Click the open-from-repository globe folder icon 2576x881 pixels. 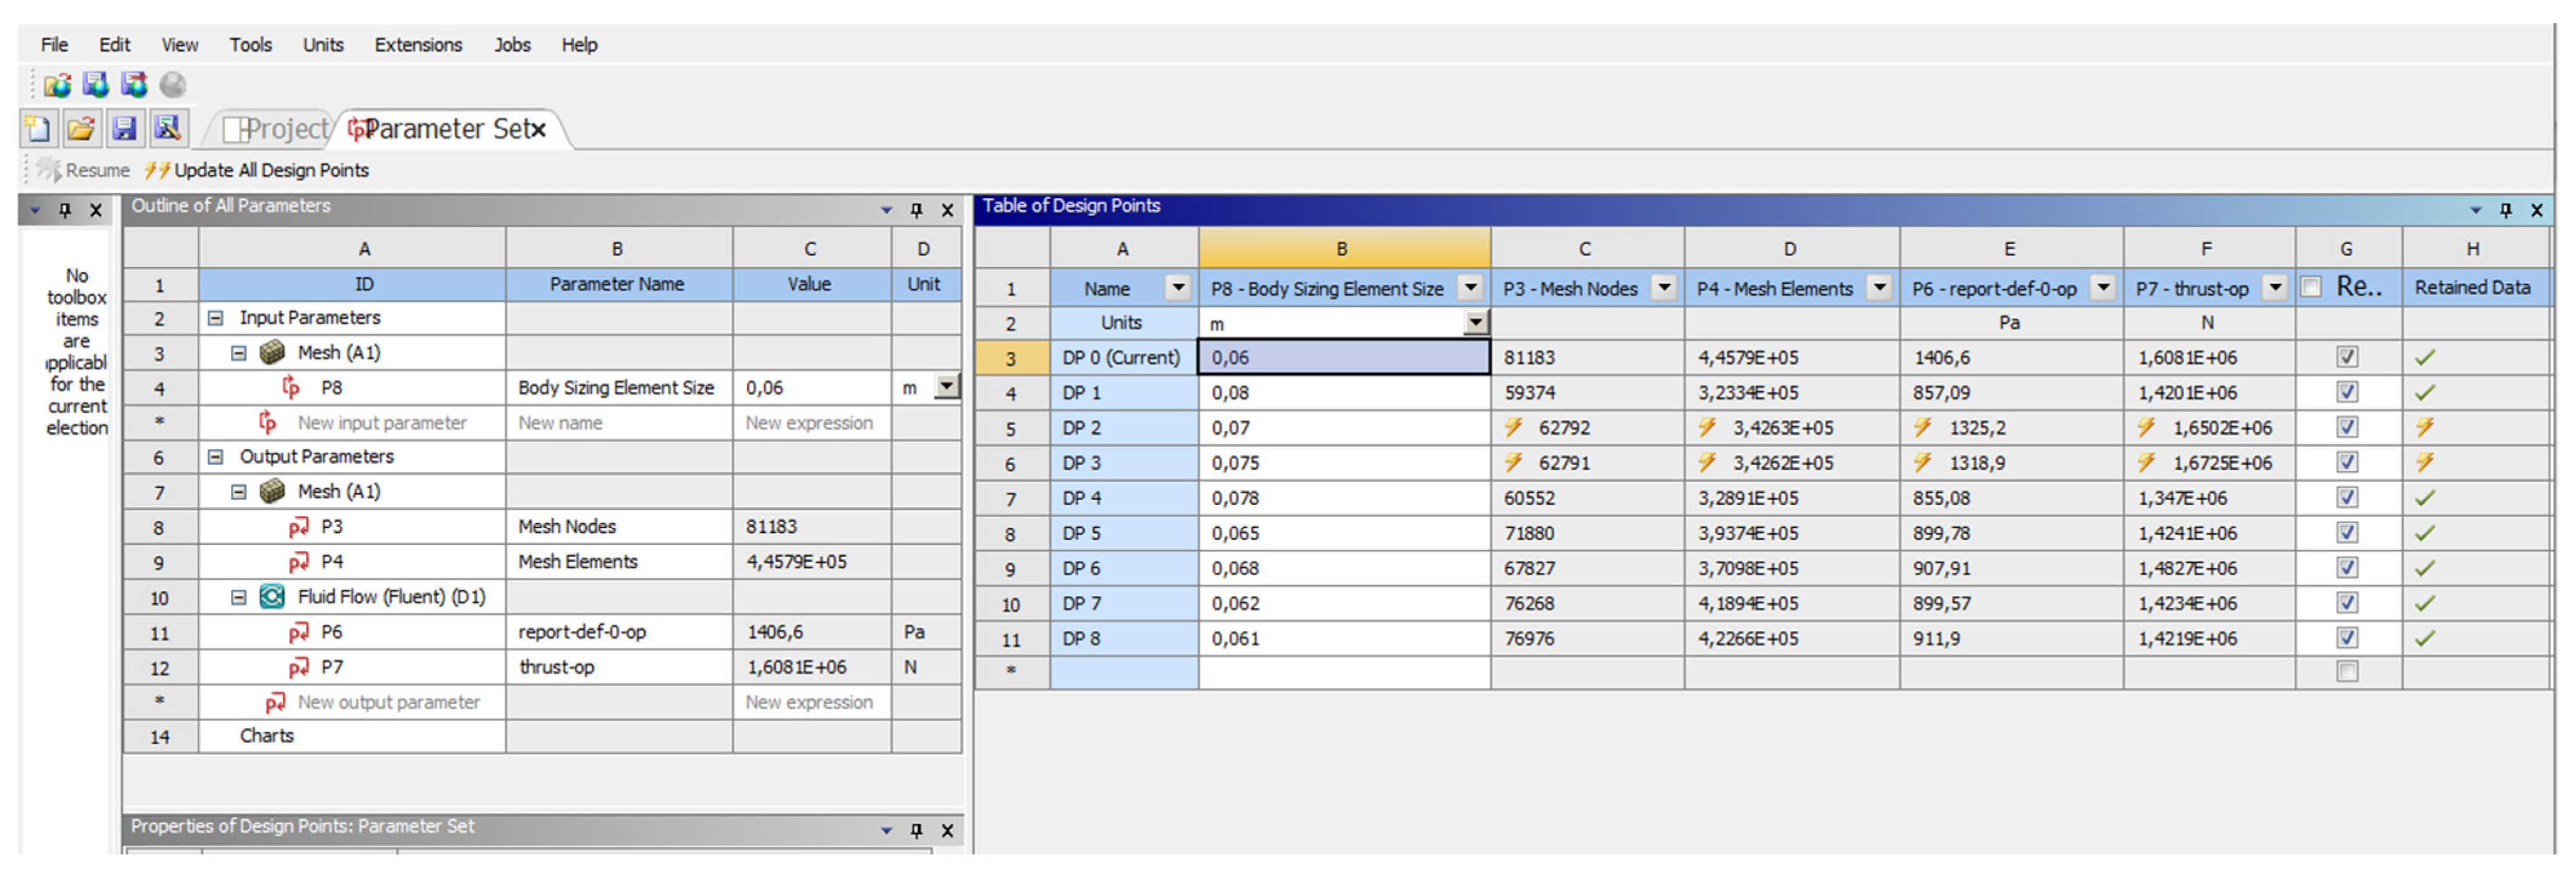tap(57, 85)
